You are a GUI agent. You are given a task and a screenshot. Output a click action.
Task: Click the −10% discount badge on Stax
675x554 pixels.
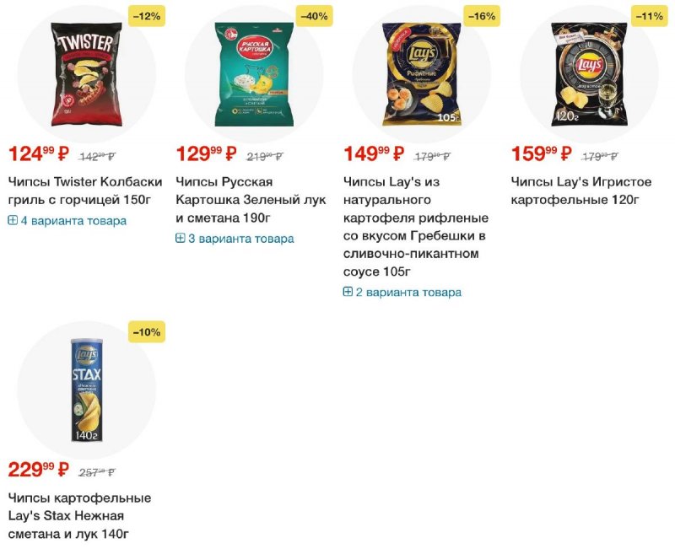pos(147,332)
